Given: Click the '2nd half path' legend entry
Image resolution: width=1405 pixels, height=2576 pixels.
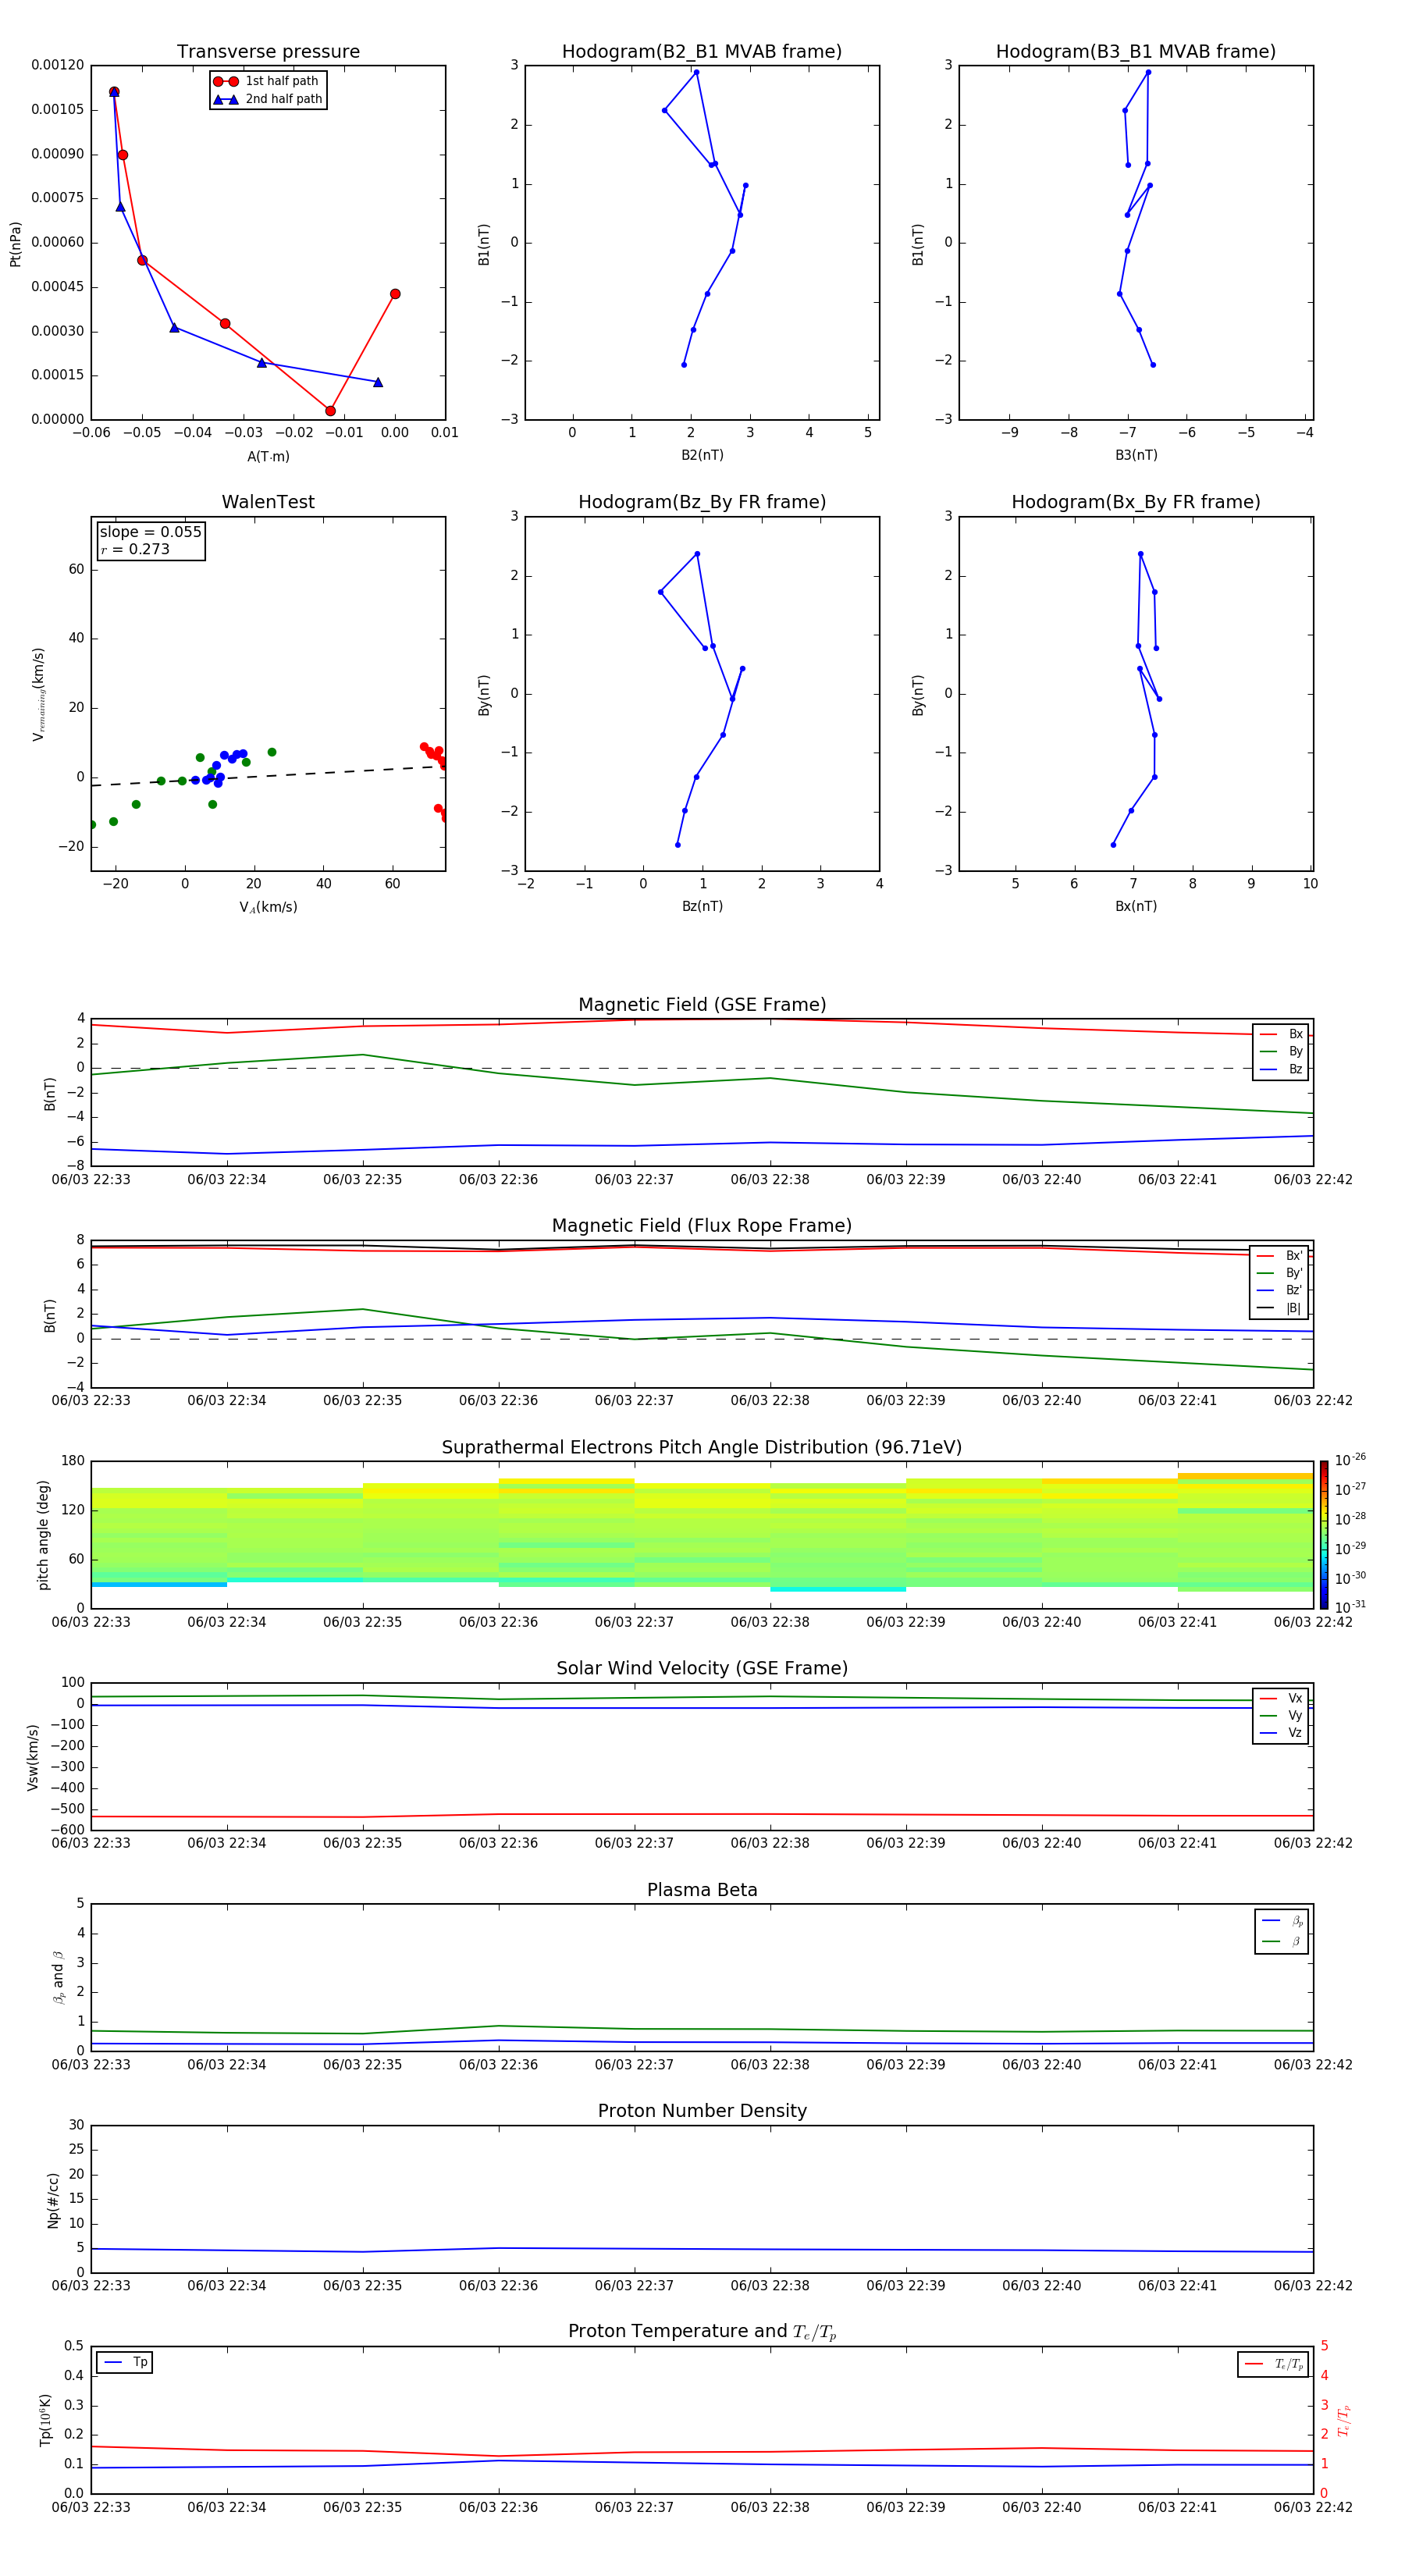Looking at the screenshot, I should click(267, 99).
